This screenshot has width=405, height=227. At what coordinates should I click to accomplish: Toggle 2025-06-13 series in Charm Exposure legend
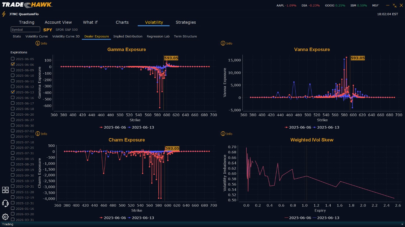tap(141, 218)
